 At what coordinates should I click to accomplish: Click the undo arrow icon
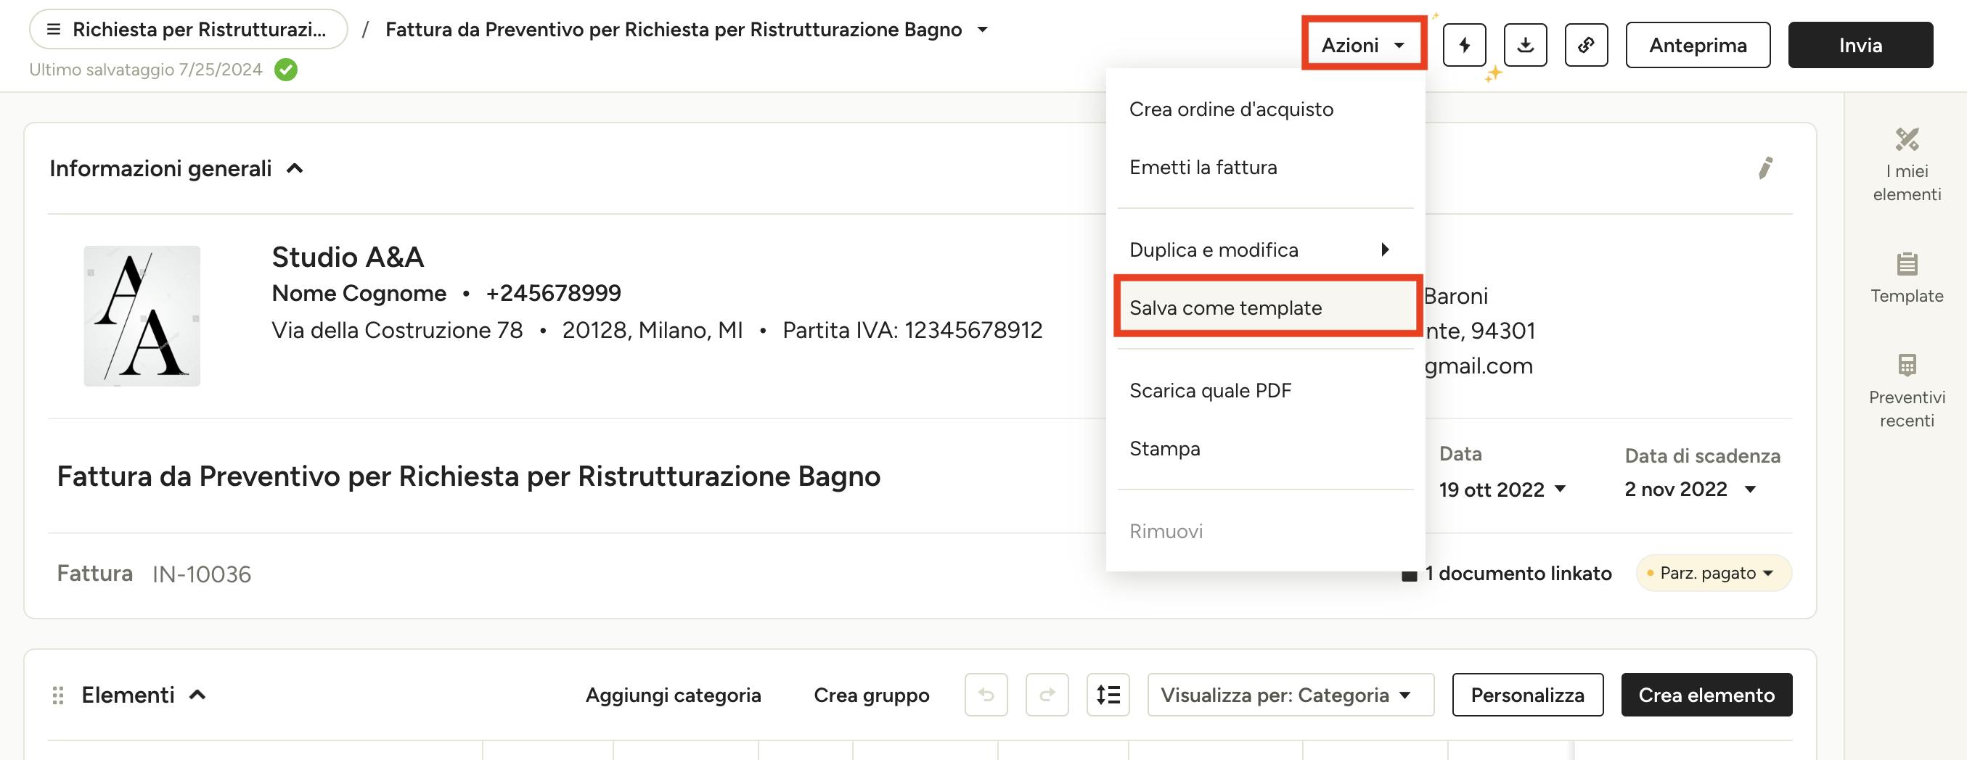[x=986, y=695]
